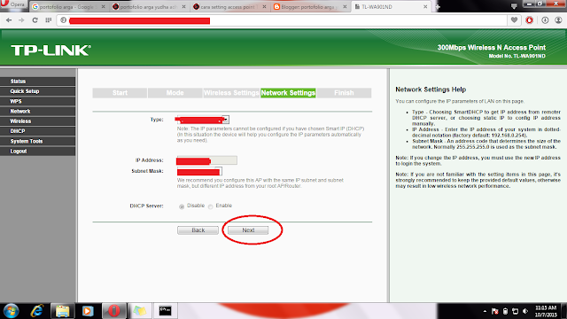The height and width of the screenshot is (319, 567).
Task: Select DHCP Server Disable radio
Action: coord(182,206)
